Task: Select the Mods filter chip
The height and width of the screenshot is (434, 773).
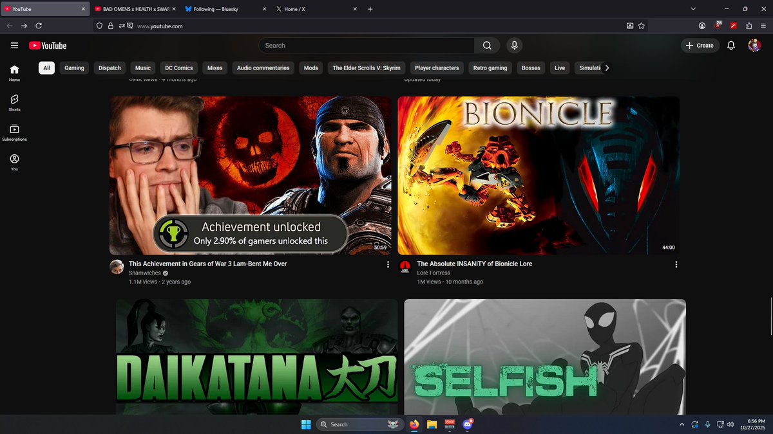Action: coord(311,68)
